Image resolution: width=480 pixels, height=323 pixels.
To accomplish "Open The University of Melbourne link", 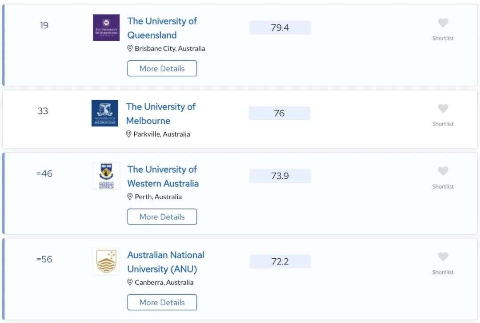I will click(161, 114).
